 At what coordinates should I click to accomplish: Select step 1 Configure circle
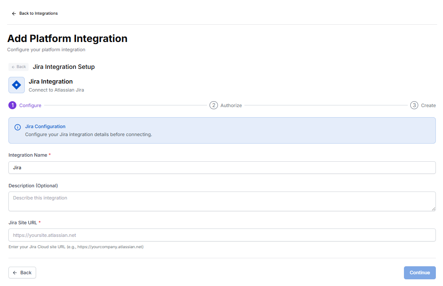pyautogui.click(x=13, y=105)
